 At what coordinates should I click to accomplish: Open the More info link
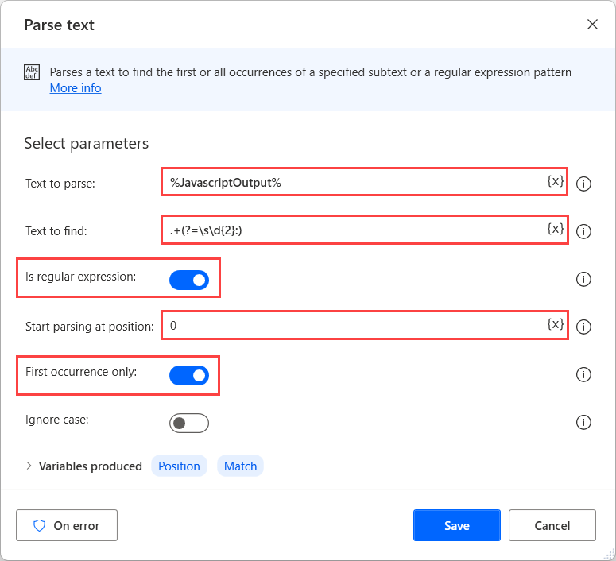point(76,88)
